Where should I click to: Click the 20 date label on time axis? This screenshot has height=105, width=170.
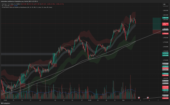[40, 100]
